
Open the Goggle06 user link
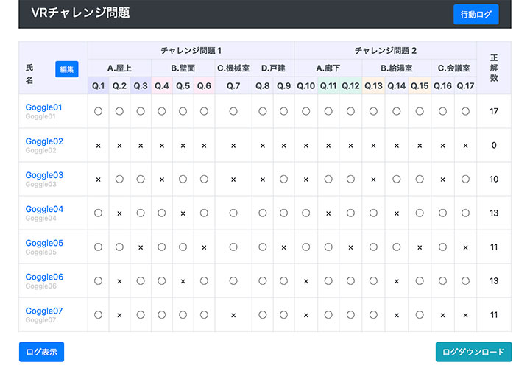pyautogui.click(x=44, y=277)
